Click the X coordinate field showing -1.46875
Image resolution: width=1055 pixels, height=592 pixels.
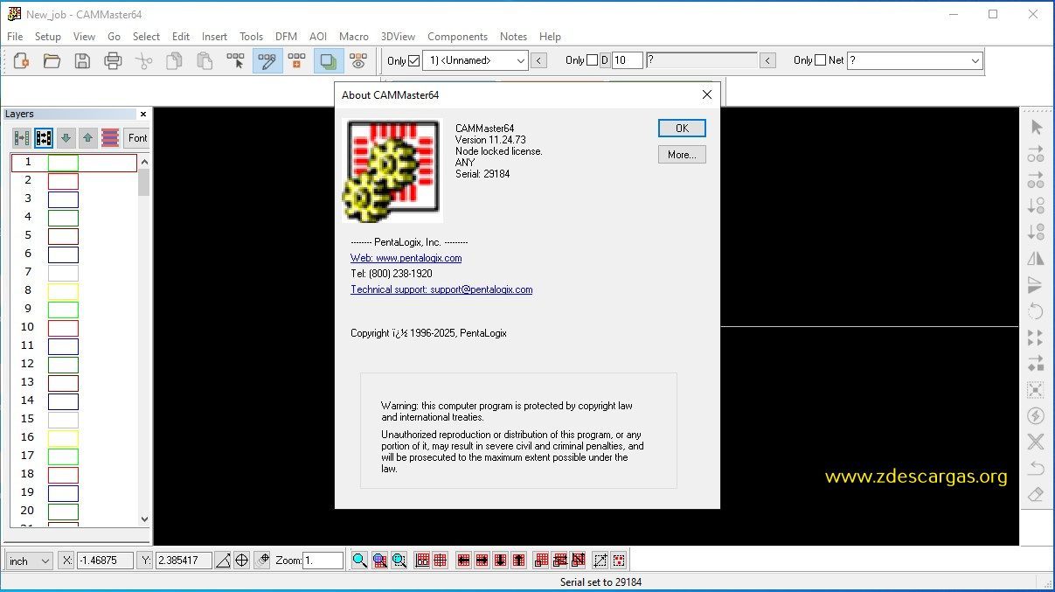tap(104, 561)
